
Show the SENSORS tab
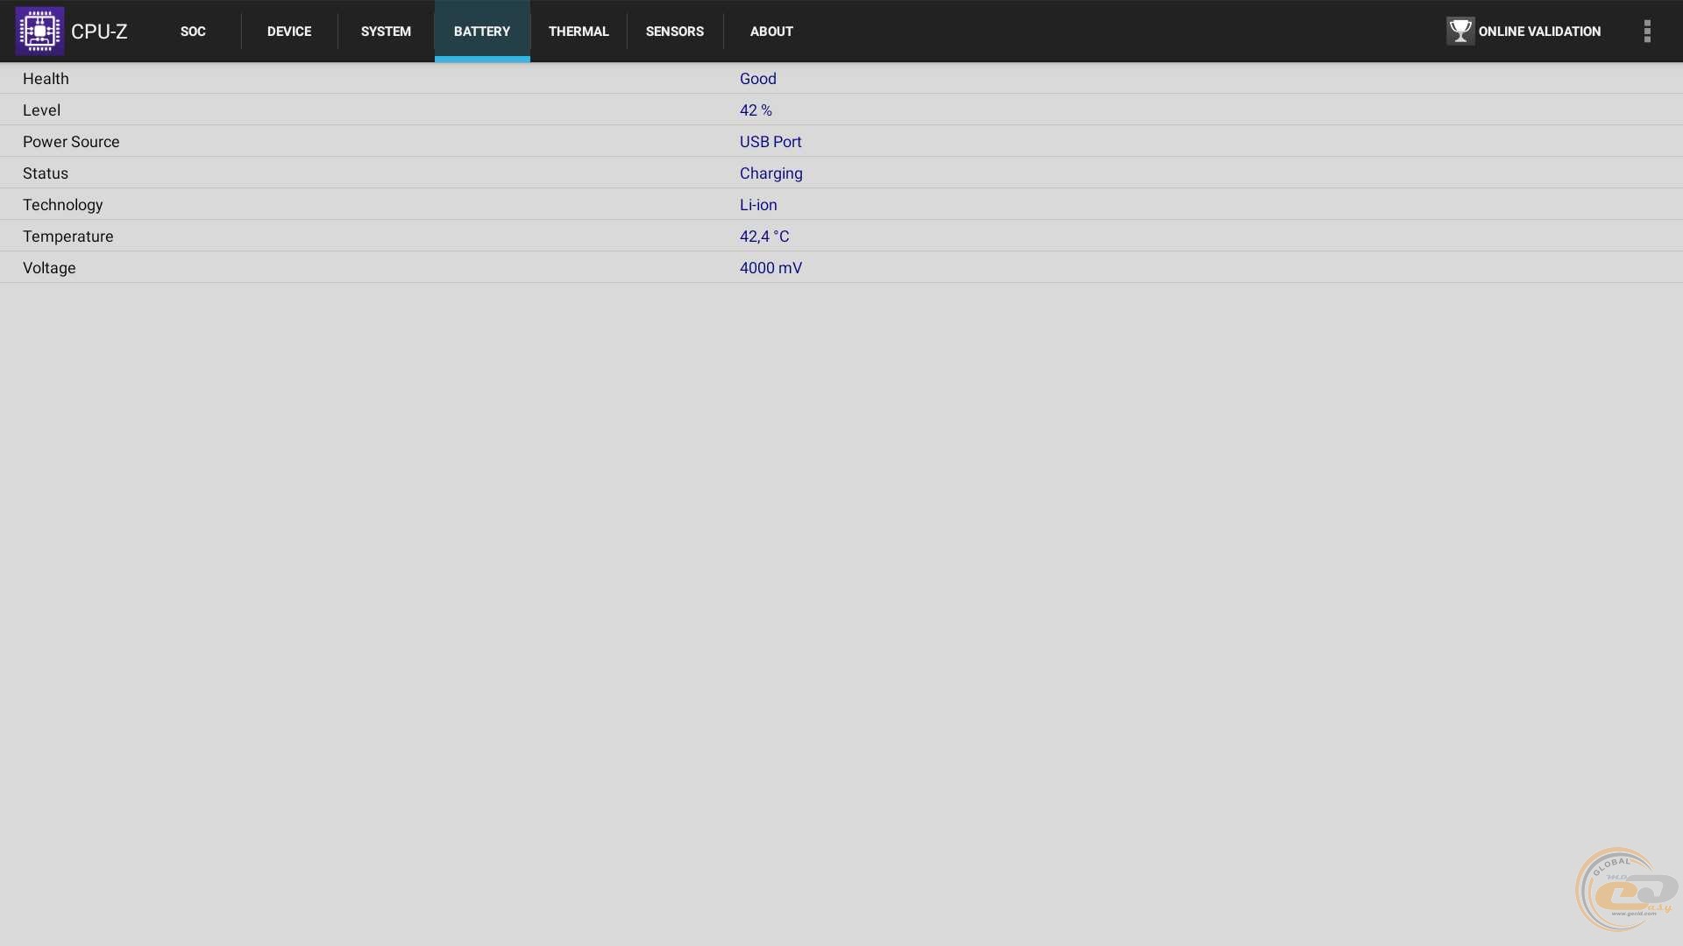click(x=675, y=32)
